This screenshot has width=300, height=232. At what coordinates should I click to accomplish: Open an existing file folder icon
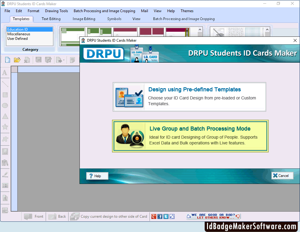point(17,60)
